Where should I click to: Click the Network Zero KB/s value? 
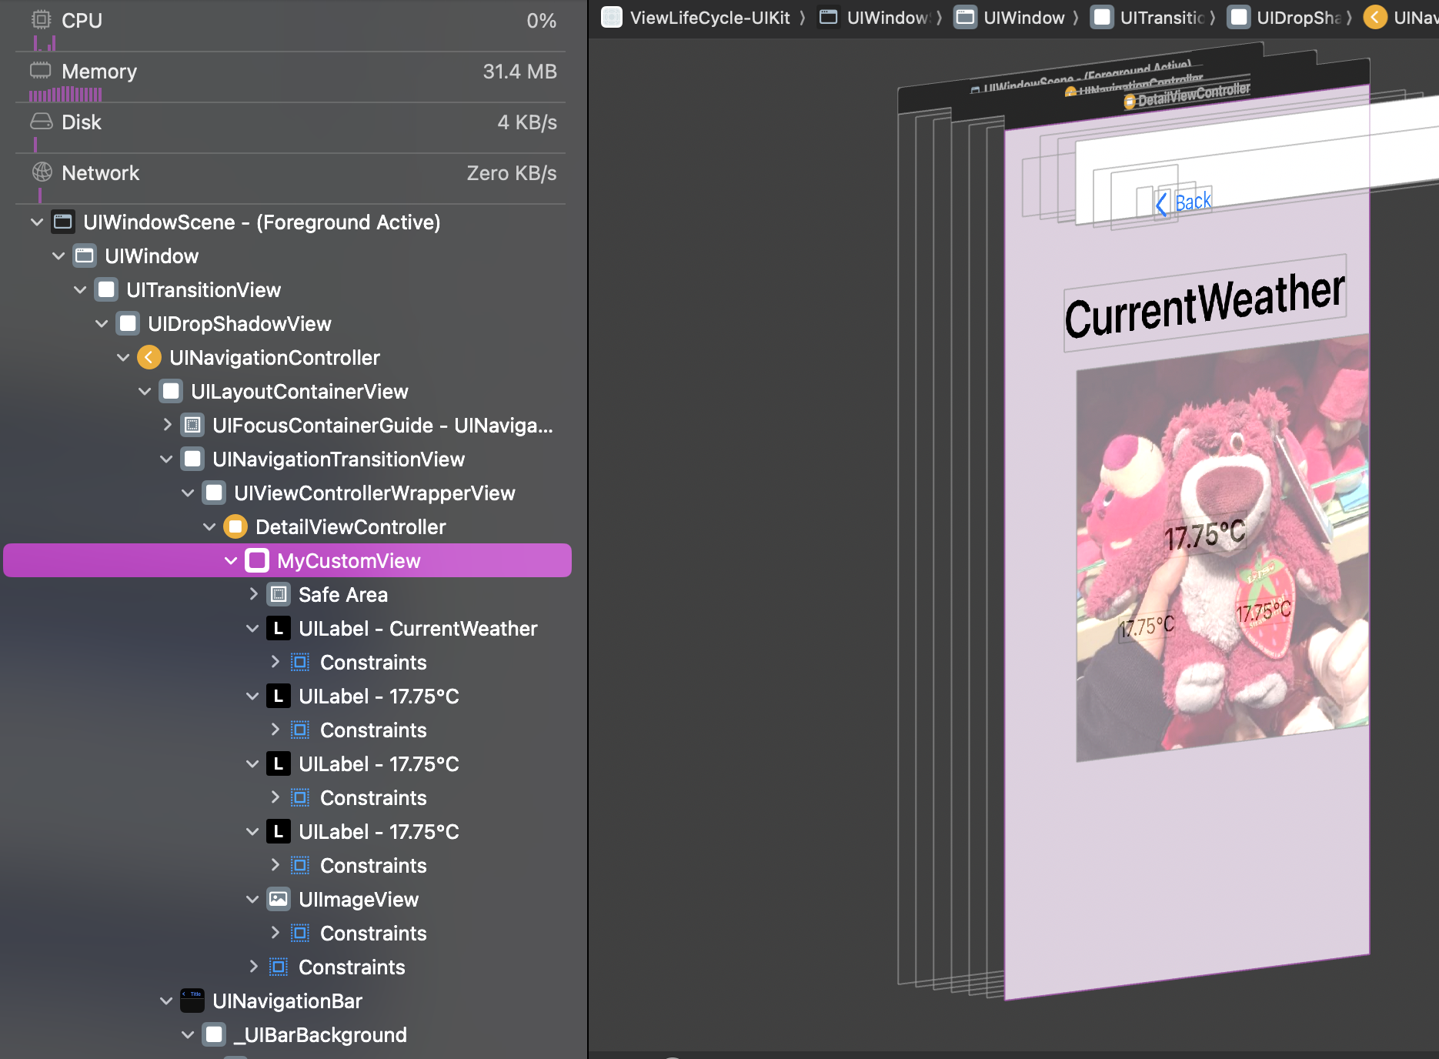(x=512, y=173)
